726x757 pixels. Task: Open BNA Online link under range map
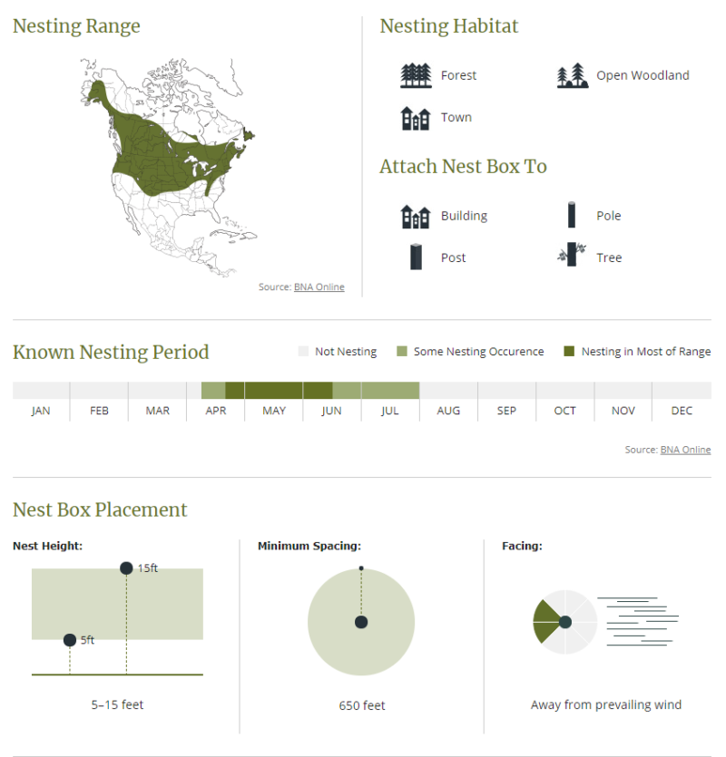319,286
